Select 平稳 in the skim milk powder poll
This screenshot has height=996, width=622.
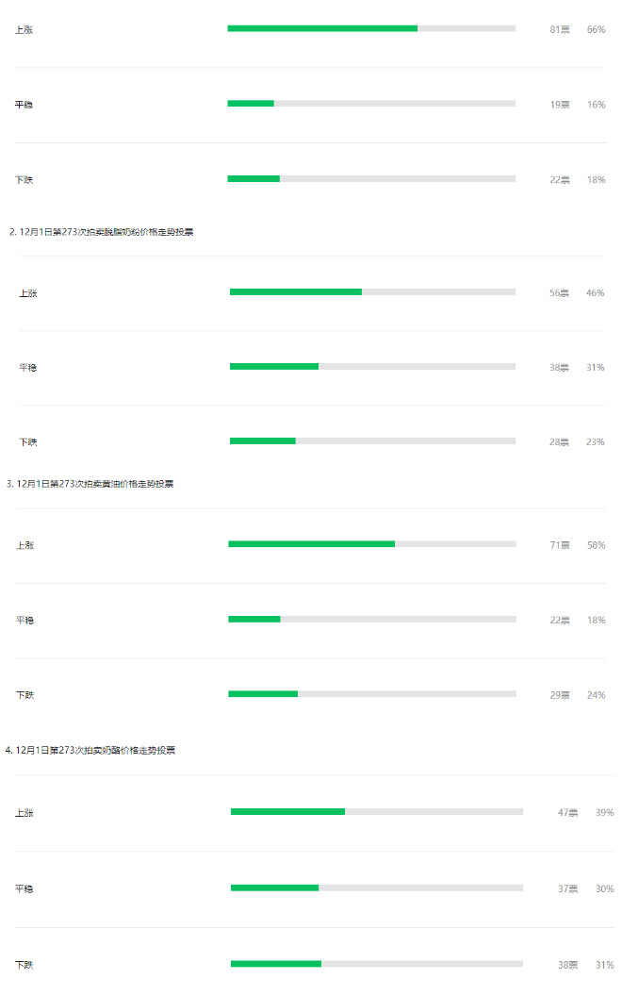coord(28,368)
